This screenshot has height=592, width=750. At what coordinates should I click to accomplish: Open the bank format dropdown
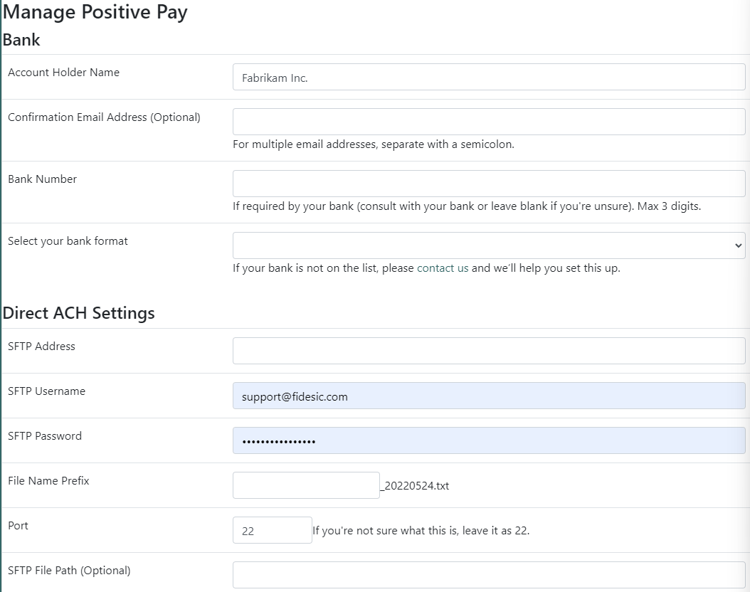489,245
